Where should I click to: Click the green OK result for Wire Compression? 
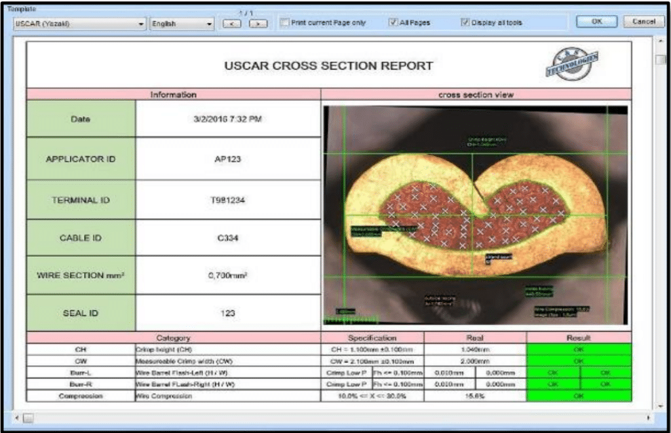point(577,394)
